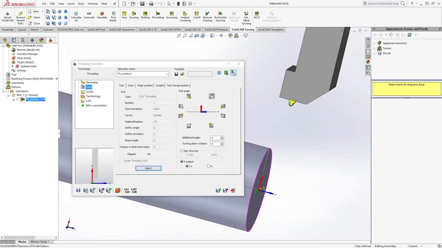Click the Additional angle input field
This screenshot has width=442, height=248.
[215, 138]
